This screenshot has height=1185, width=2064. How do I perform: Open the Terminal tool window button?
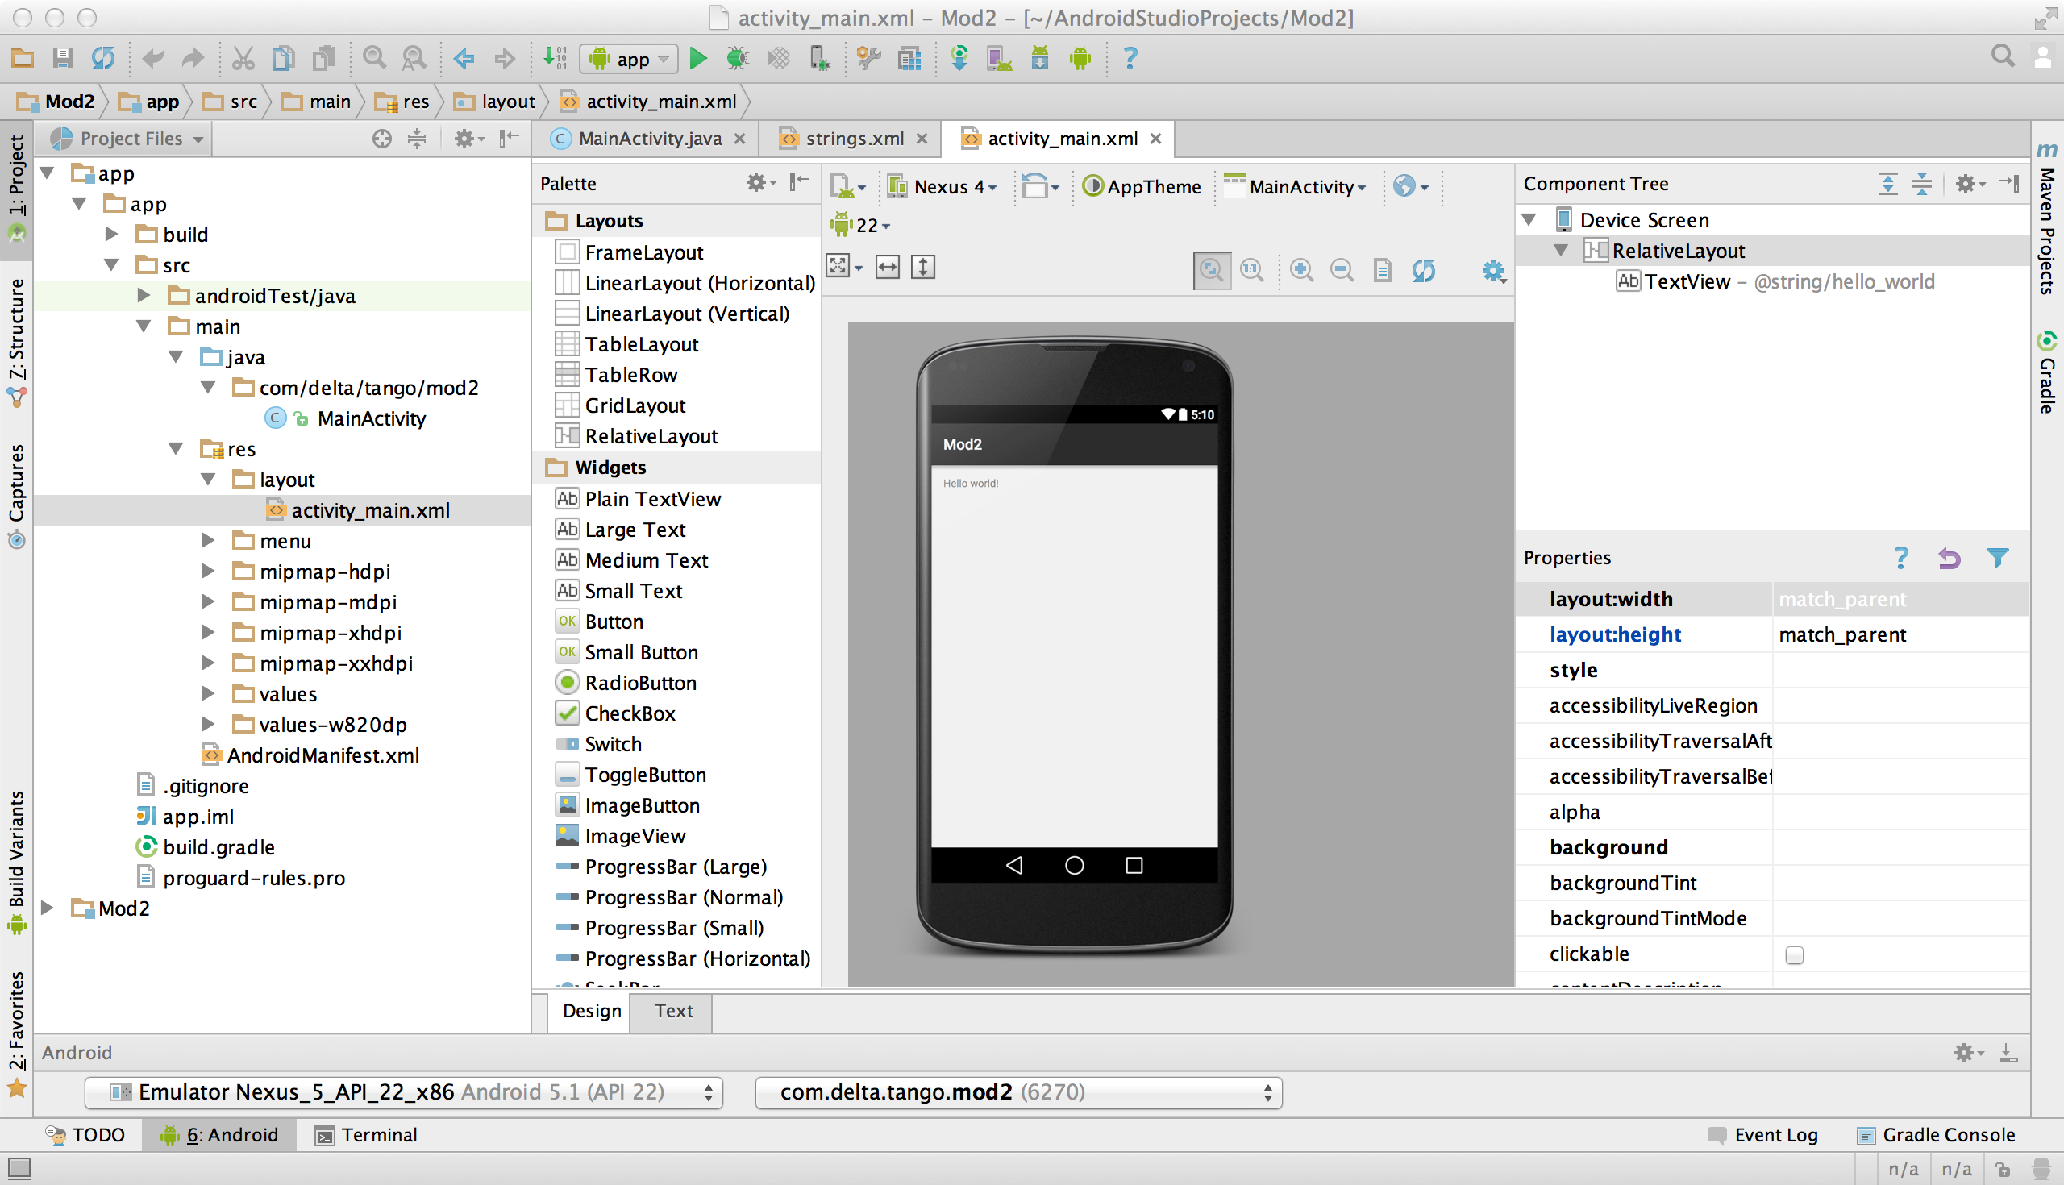366,1135
